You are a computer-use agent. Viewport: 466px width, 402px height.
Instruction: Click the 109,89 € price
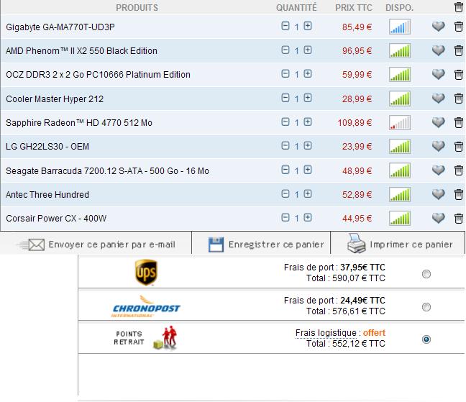tap(355, 123)
